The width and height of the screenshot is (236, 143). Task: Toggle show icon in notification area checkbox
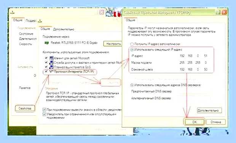pos(44,110)
